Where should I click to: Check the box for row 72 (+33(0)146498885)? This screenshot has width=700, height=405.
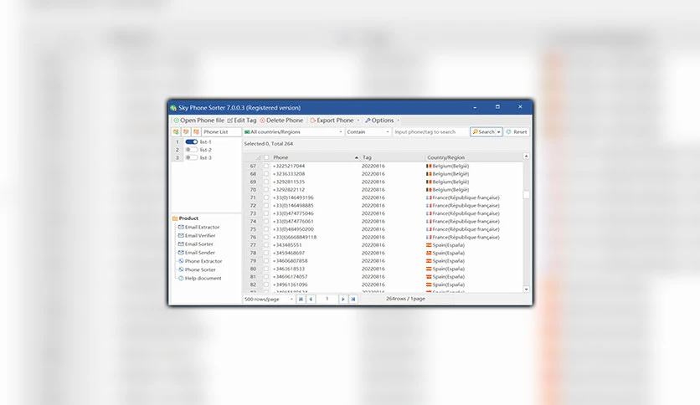(266, 206)
